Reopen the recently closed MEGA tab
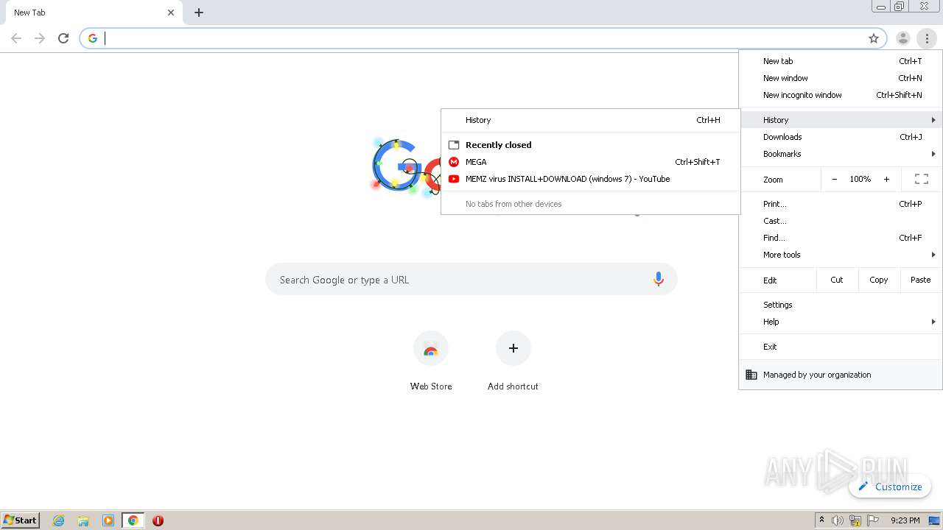The height and width of the screenshot is (530, 943). point(590,162)
